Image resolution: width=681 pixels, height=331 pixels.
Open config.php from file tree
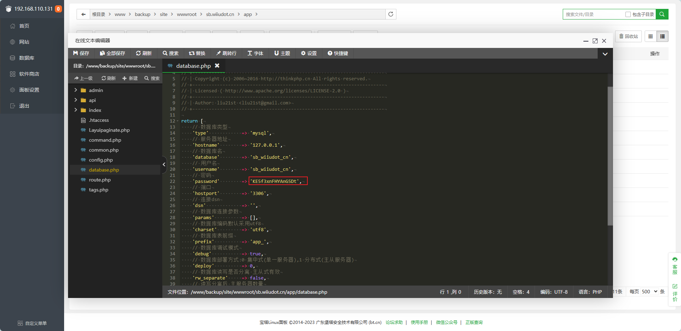coord(101,160)
